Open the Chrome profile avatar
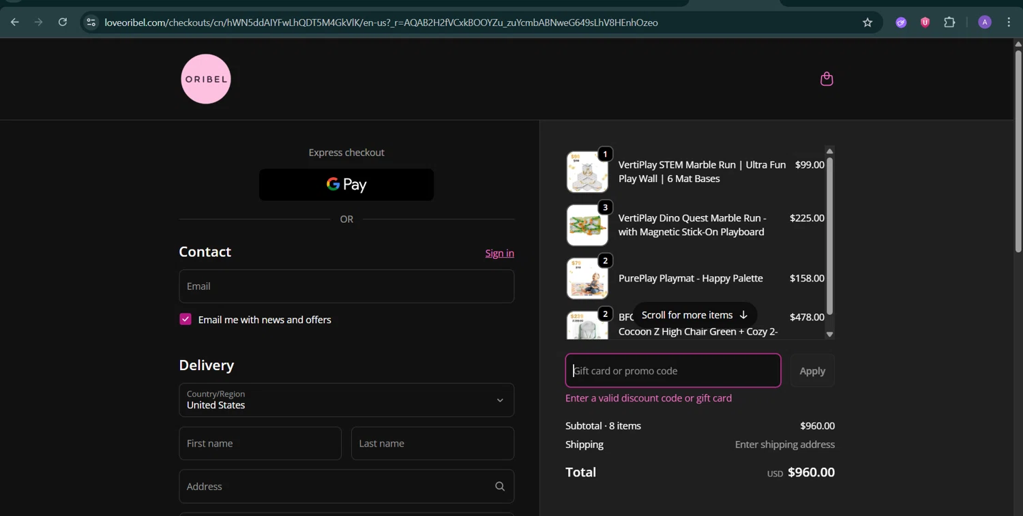 985,22
